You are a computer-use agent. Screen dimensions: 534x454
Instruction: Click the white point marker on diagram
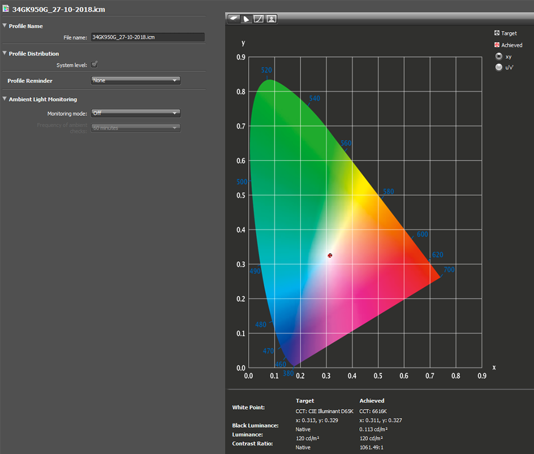pyautogui.click(x=330, y=255)
